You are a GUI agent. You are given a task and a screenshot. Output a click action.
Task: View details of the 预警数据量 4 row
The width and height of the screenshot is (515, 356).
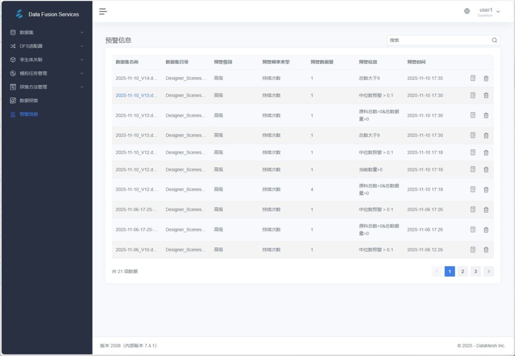(473, 190)
